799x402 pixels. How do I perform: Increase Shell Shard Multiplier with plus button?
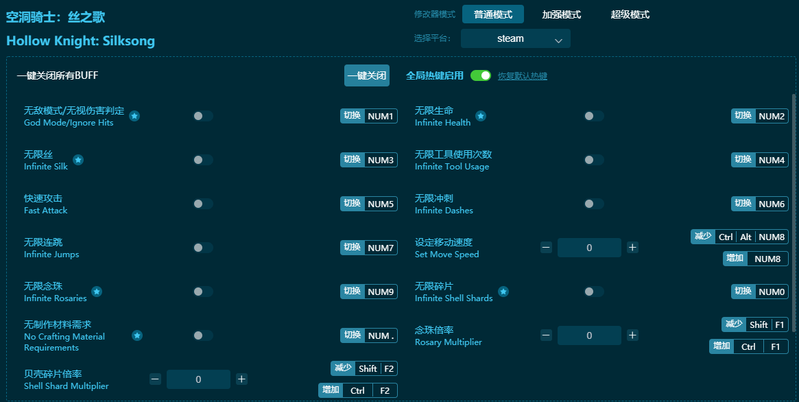tap(241, 379)
